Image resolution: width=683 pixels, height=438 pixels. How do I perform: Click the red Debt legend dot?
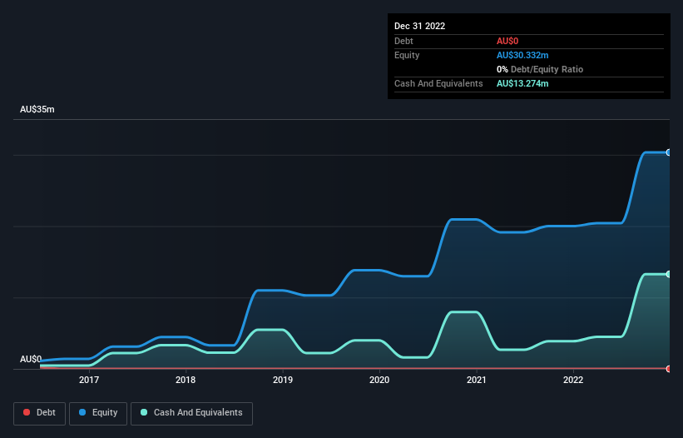pyautogui.click(x=27, y=412)
